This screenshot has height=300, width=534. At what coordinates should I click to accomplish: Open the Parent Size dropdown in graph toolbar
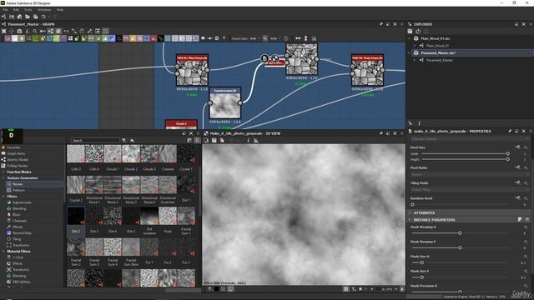pyautogui.click(x=245, y=38)
